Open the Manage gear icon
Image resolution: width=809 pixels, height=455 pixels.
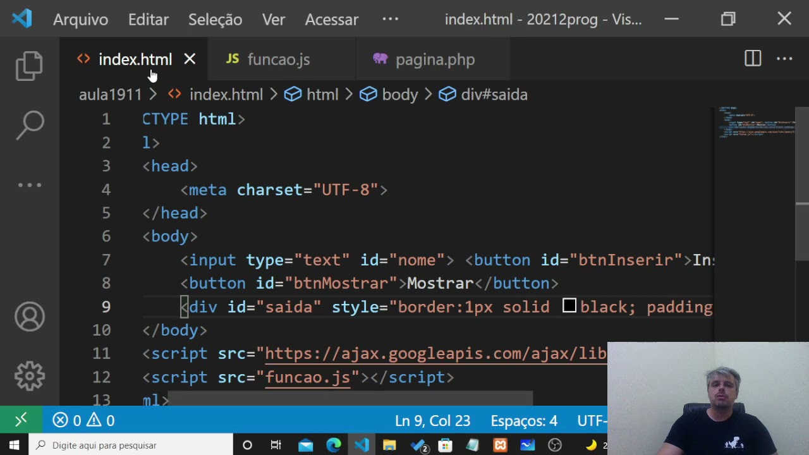(x=30, y=377)
